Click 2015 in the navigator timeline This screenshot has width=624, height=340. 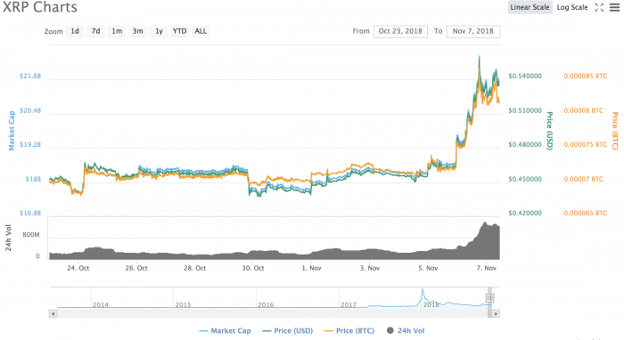[183, 304]
